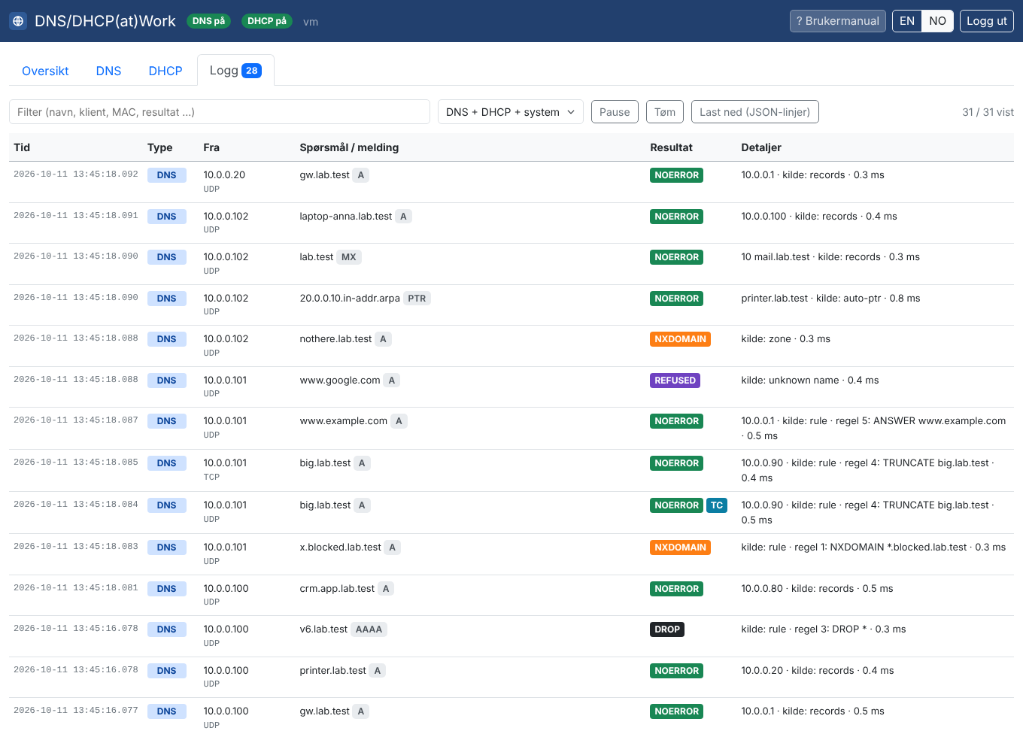
Task: Click the PTR record type tag
Action: (417, 299)
